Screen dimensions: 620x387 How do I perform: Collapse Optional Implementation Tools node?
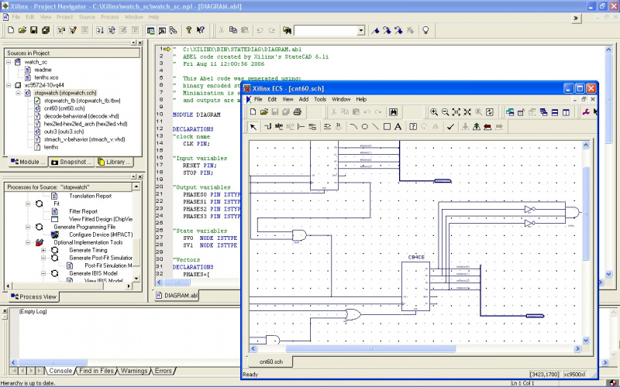click(x=28, y=242)
